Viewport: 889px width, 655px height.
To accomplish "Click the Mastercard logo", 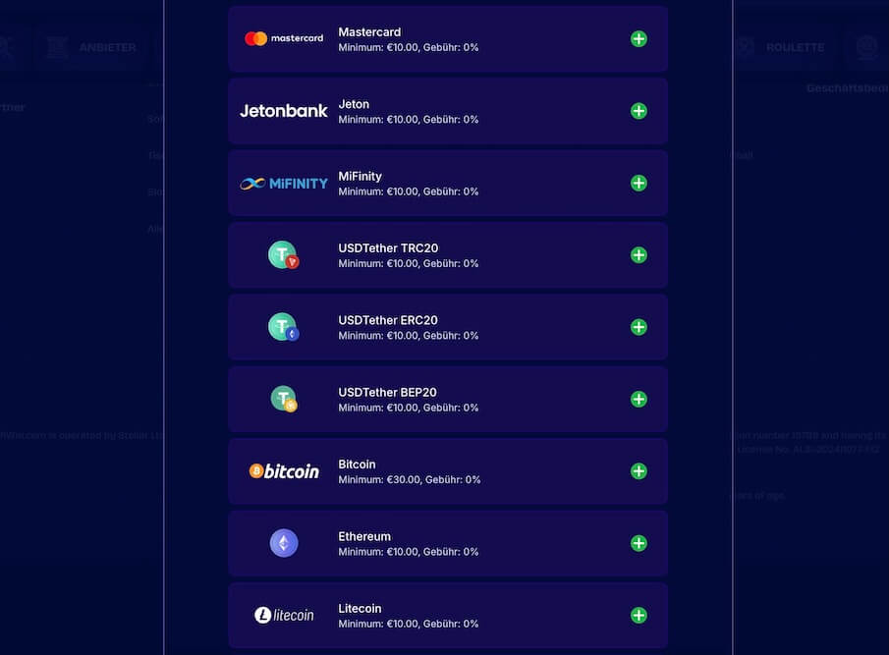I will click(x=284, y=38).
